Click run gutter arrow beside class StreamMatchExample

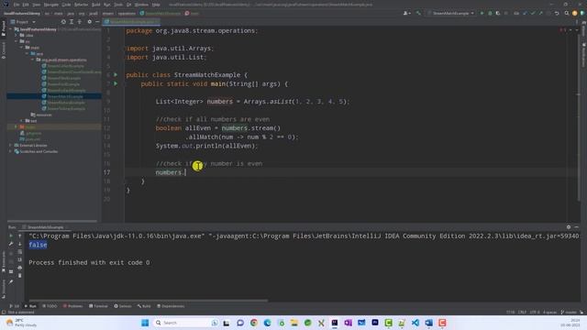(116, 75)
